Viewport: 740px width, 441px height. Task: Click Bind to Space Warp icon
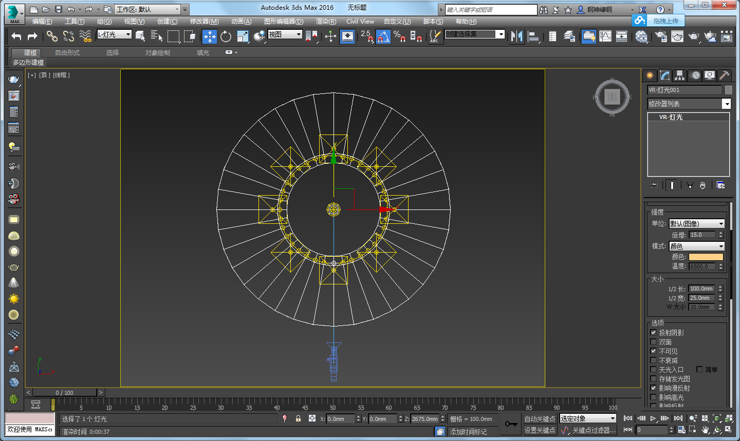click(x=85, y=36)
